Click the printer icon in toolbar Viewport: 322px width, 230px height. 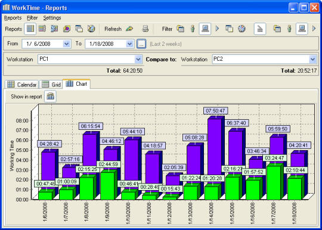145,29
